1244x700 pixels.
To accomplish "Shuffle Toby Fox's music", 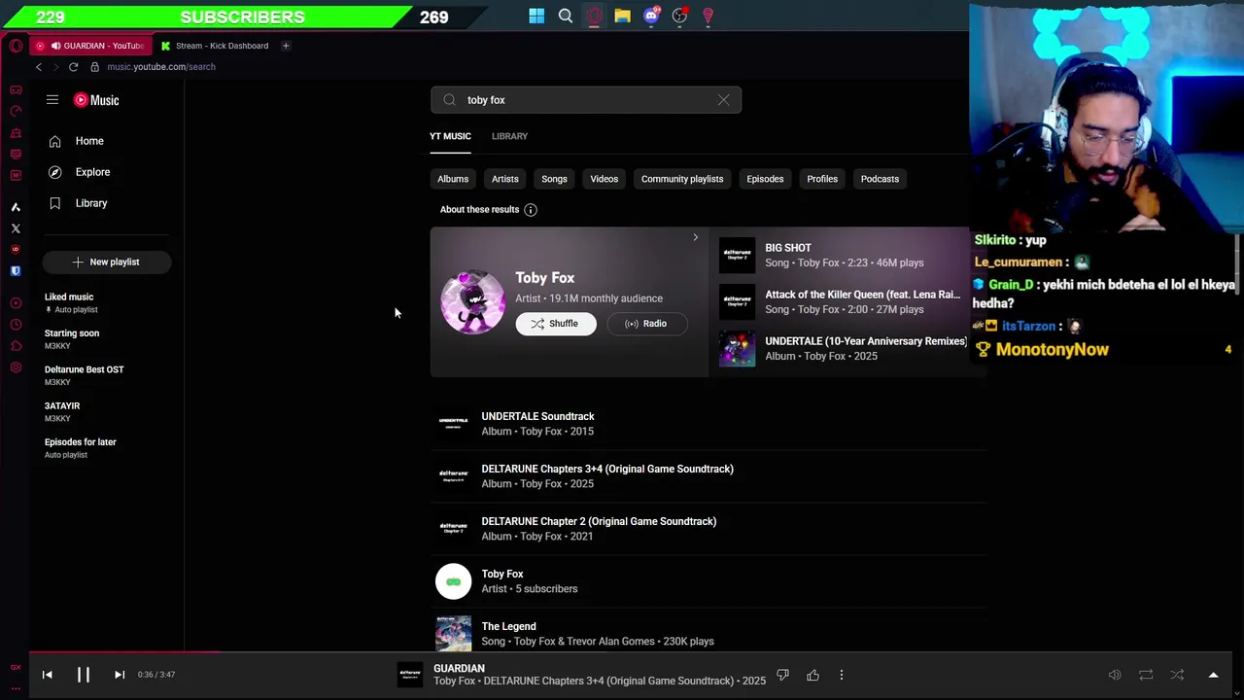I will tap(556, 324).
